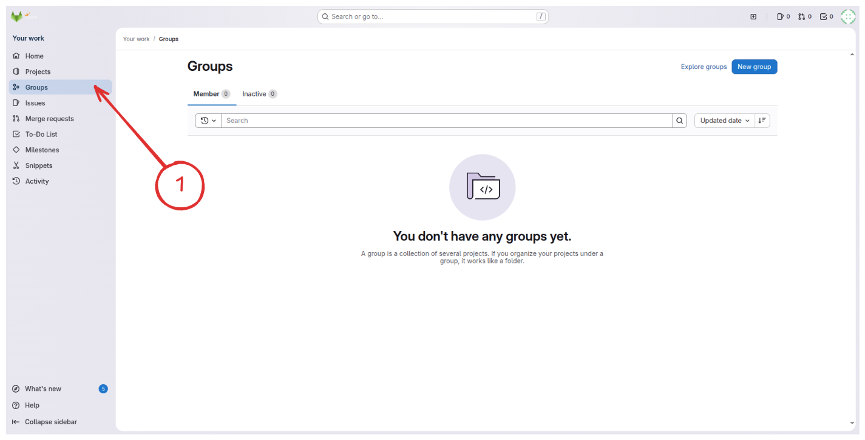Collapse the left sidebar
865x440 pixels.
pyautogui.click(x=50, y=421)
